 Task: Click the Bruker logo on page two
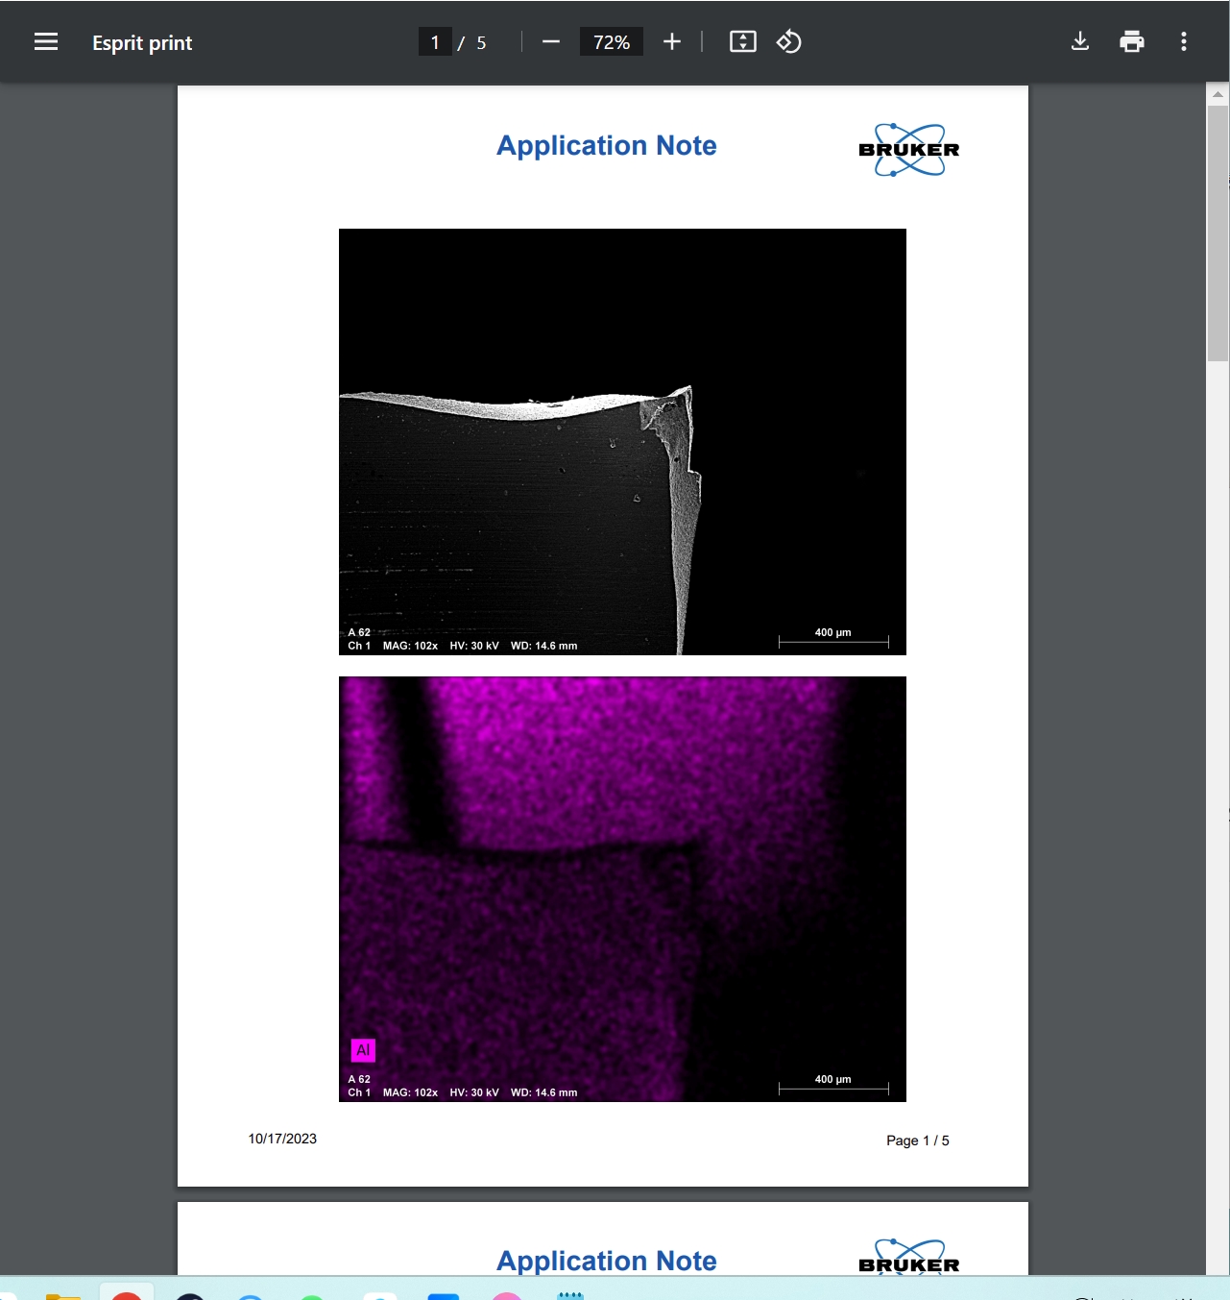909,1258
